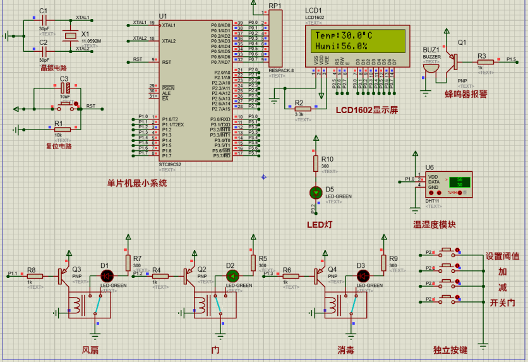
Task: Click the DHT11 green value display
Action: (460, 182)
